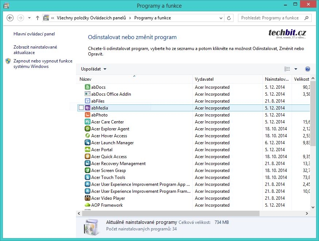Sort by Vydavatel column header
Image resolution: width=319 pixels, height=241 pixels.
point(227,79)
